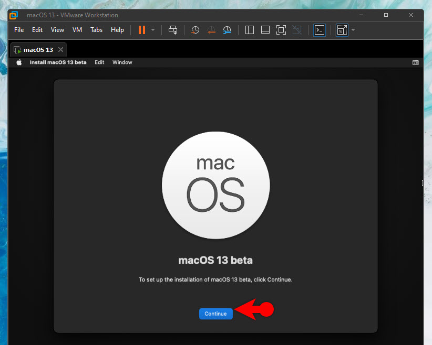
Task: Select the macOS 13 tab
Action: 38,50
